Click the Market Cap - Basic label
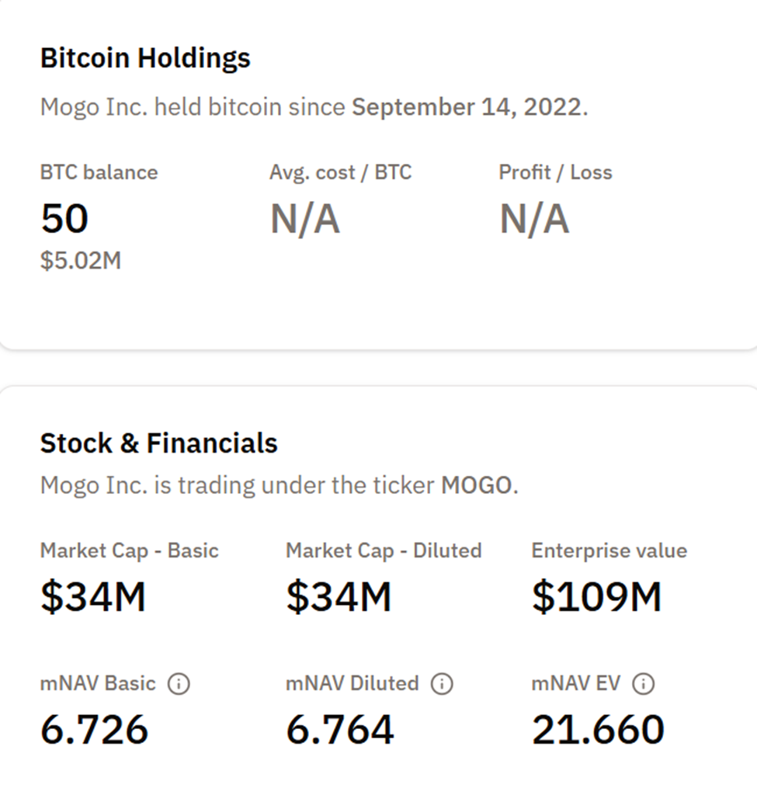 [130, 550]
